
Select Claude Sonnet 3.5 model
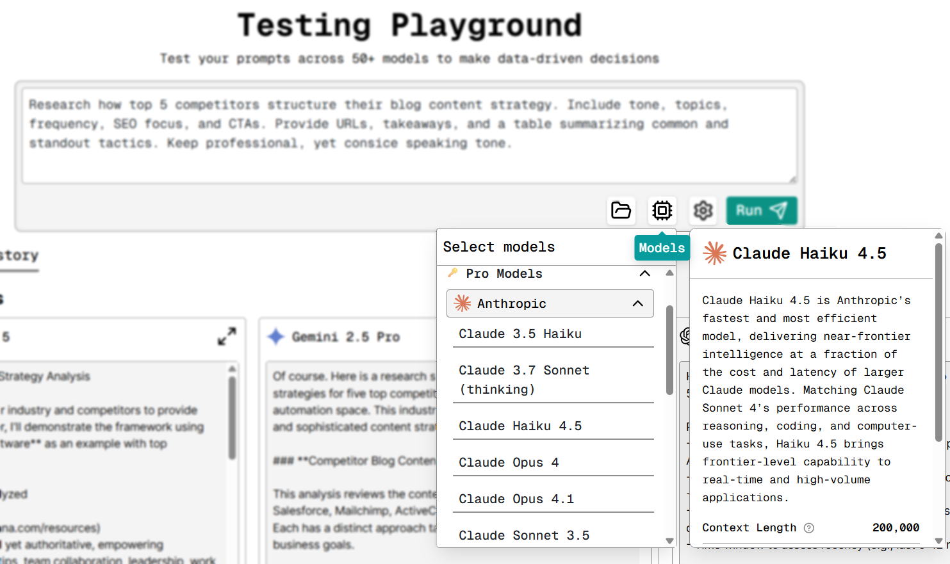(x=553, y=535)
